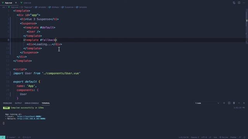Change indentation via Spaces: 2 status item
This screenshot has width=248, height=139.
pyautogui.click(x=195, y=137)
